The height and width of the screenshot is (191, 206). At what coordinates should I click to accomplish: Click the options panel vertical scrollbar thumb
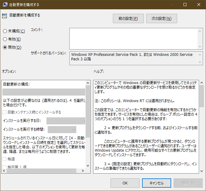coord(88,111)
